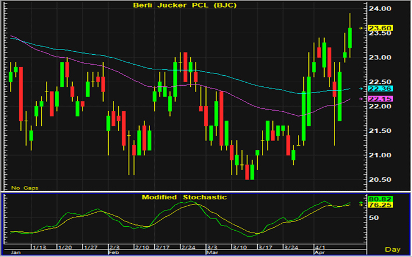Click the cyan 22.36 moving average label
The height and width of the screenshot is (257, 412).
click(x=382, y=89)
